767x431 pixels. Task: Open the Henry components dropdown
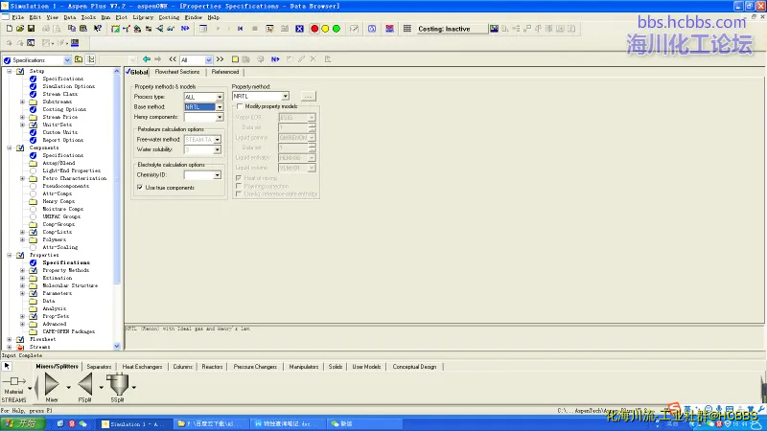(x=220, y=117)
